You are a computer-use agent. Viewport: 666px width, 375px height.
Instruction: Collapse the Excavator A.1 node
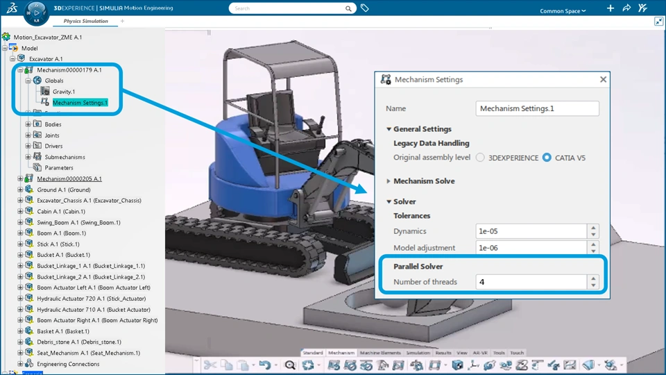tap(12, 58)
